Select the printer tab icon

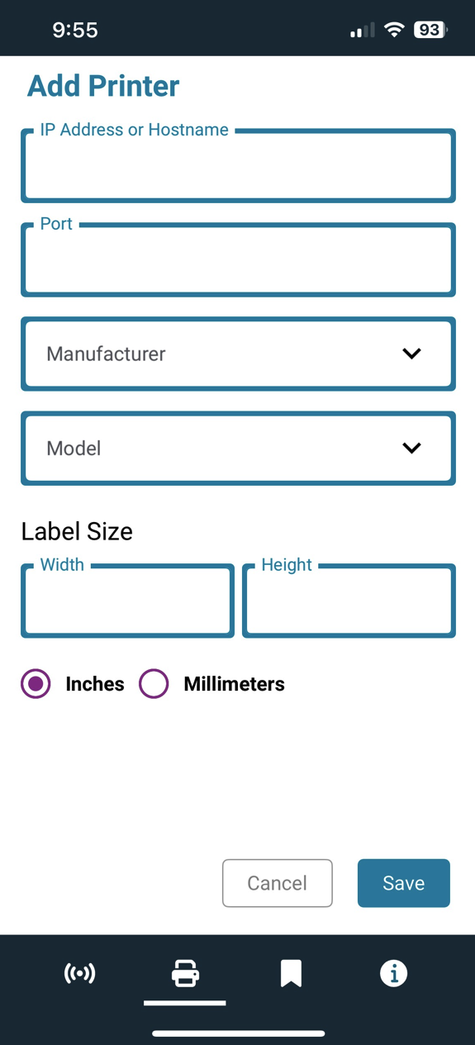click(x=185, y=973)
